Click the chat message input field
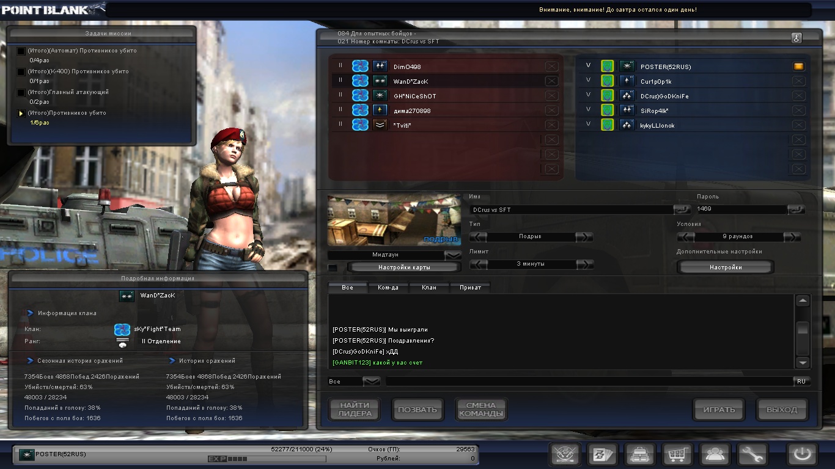This screenshot has width=835, height=469. (x=589, y=381)
